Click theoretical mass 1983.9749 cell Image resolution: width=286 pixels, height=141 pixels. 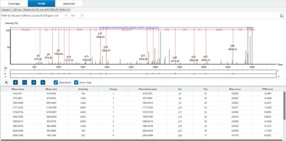(x=147, y=126)
